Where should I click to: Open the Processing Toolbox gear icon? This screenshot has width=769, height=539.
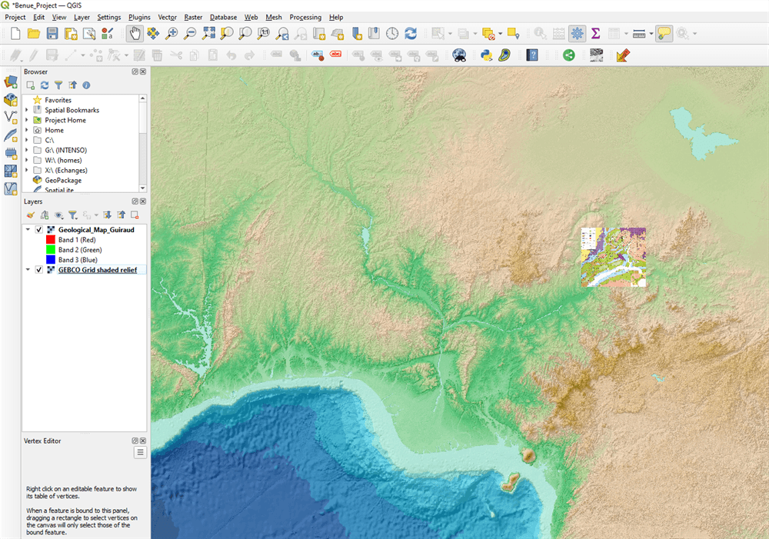click(x=577, y=33)
